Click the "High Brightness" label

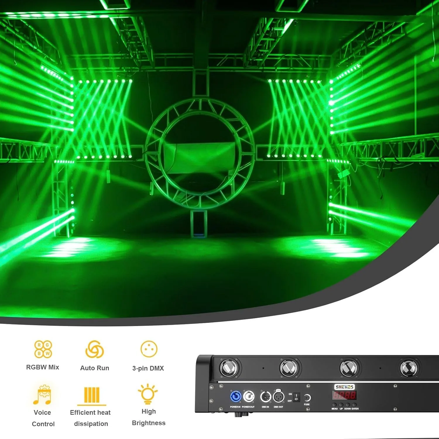(149, 417)
